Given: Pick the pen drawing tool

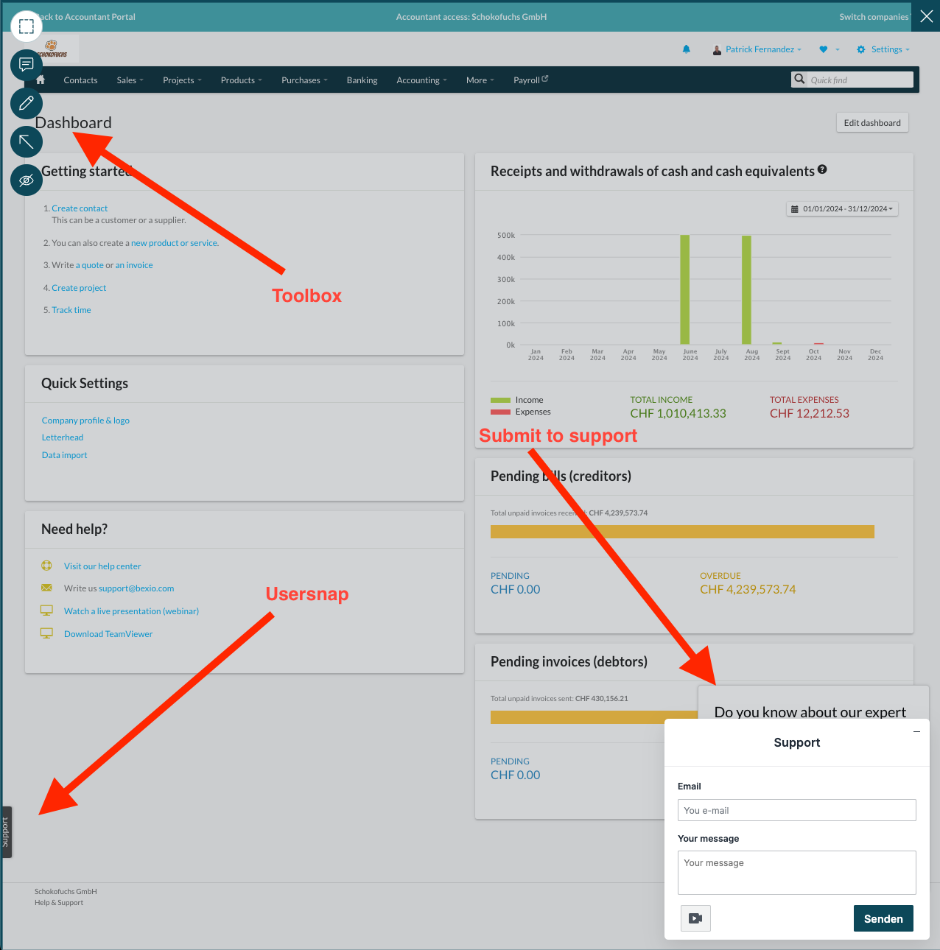Looking at the screenshot, I should 27,103.
